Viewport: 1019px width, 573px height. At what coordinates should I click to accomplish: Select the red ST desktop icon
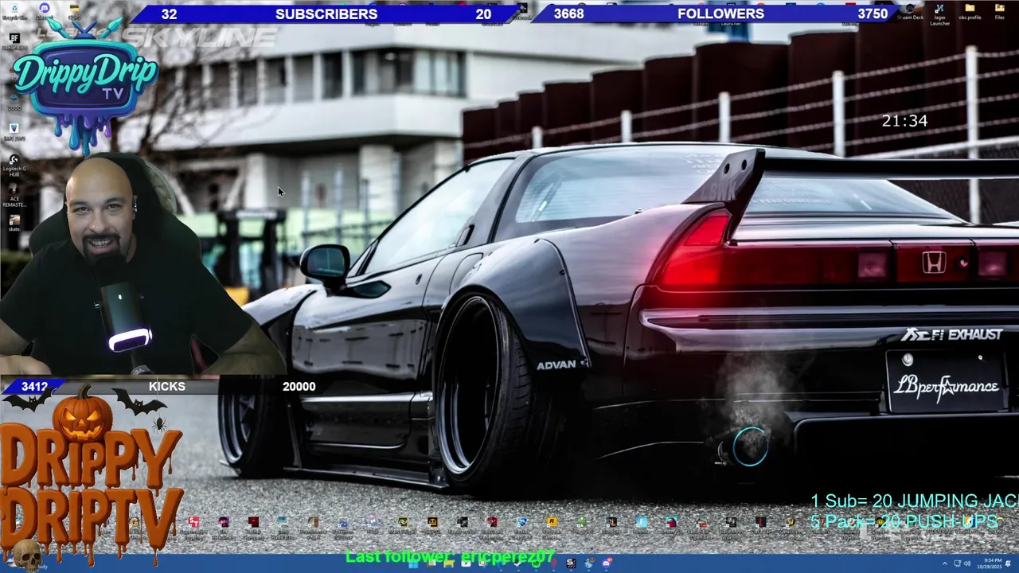[193, 527]
